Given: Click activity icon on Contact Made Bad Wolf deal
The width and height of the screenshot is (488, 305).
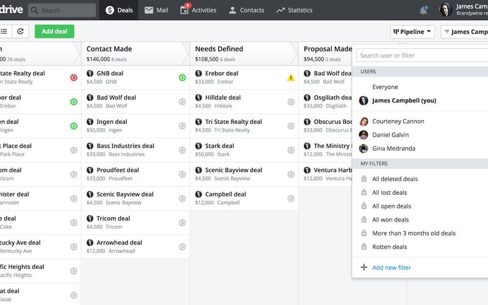Looking at the screenshot, I should 182,102.
